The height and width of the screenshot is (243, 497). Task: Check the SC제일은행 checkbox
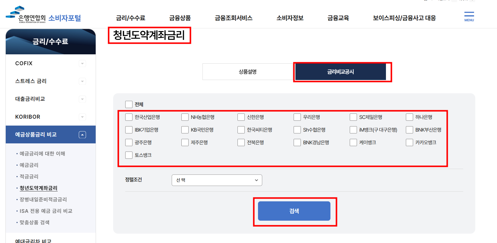(x=353, y=117)
